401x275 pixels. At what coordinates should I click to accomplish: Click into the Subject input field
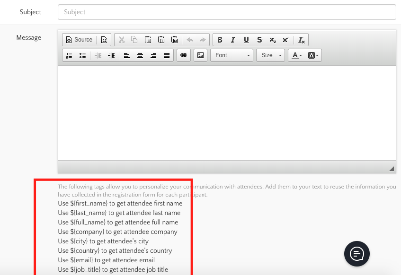click(x=227, y=12)
